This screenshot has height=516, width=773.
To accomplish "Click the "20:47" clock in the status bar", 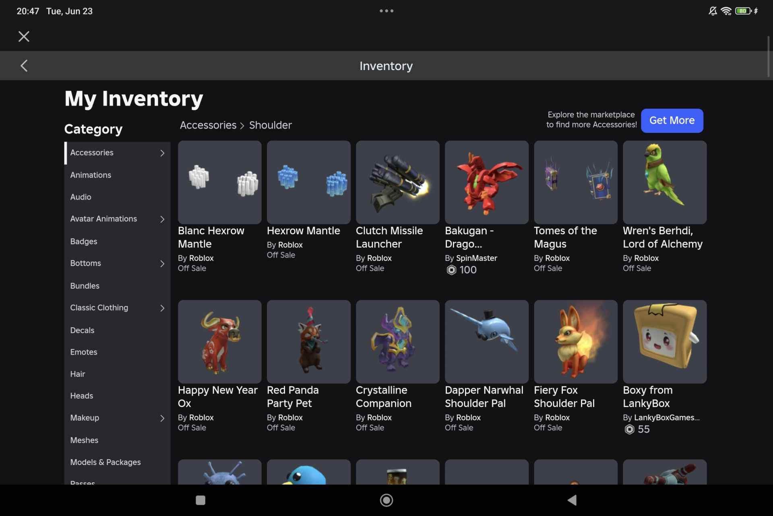I will (28, 11).
